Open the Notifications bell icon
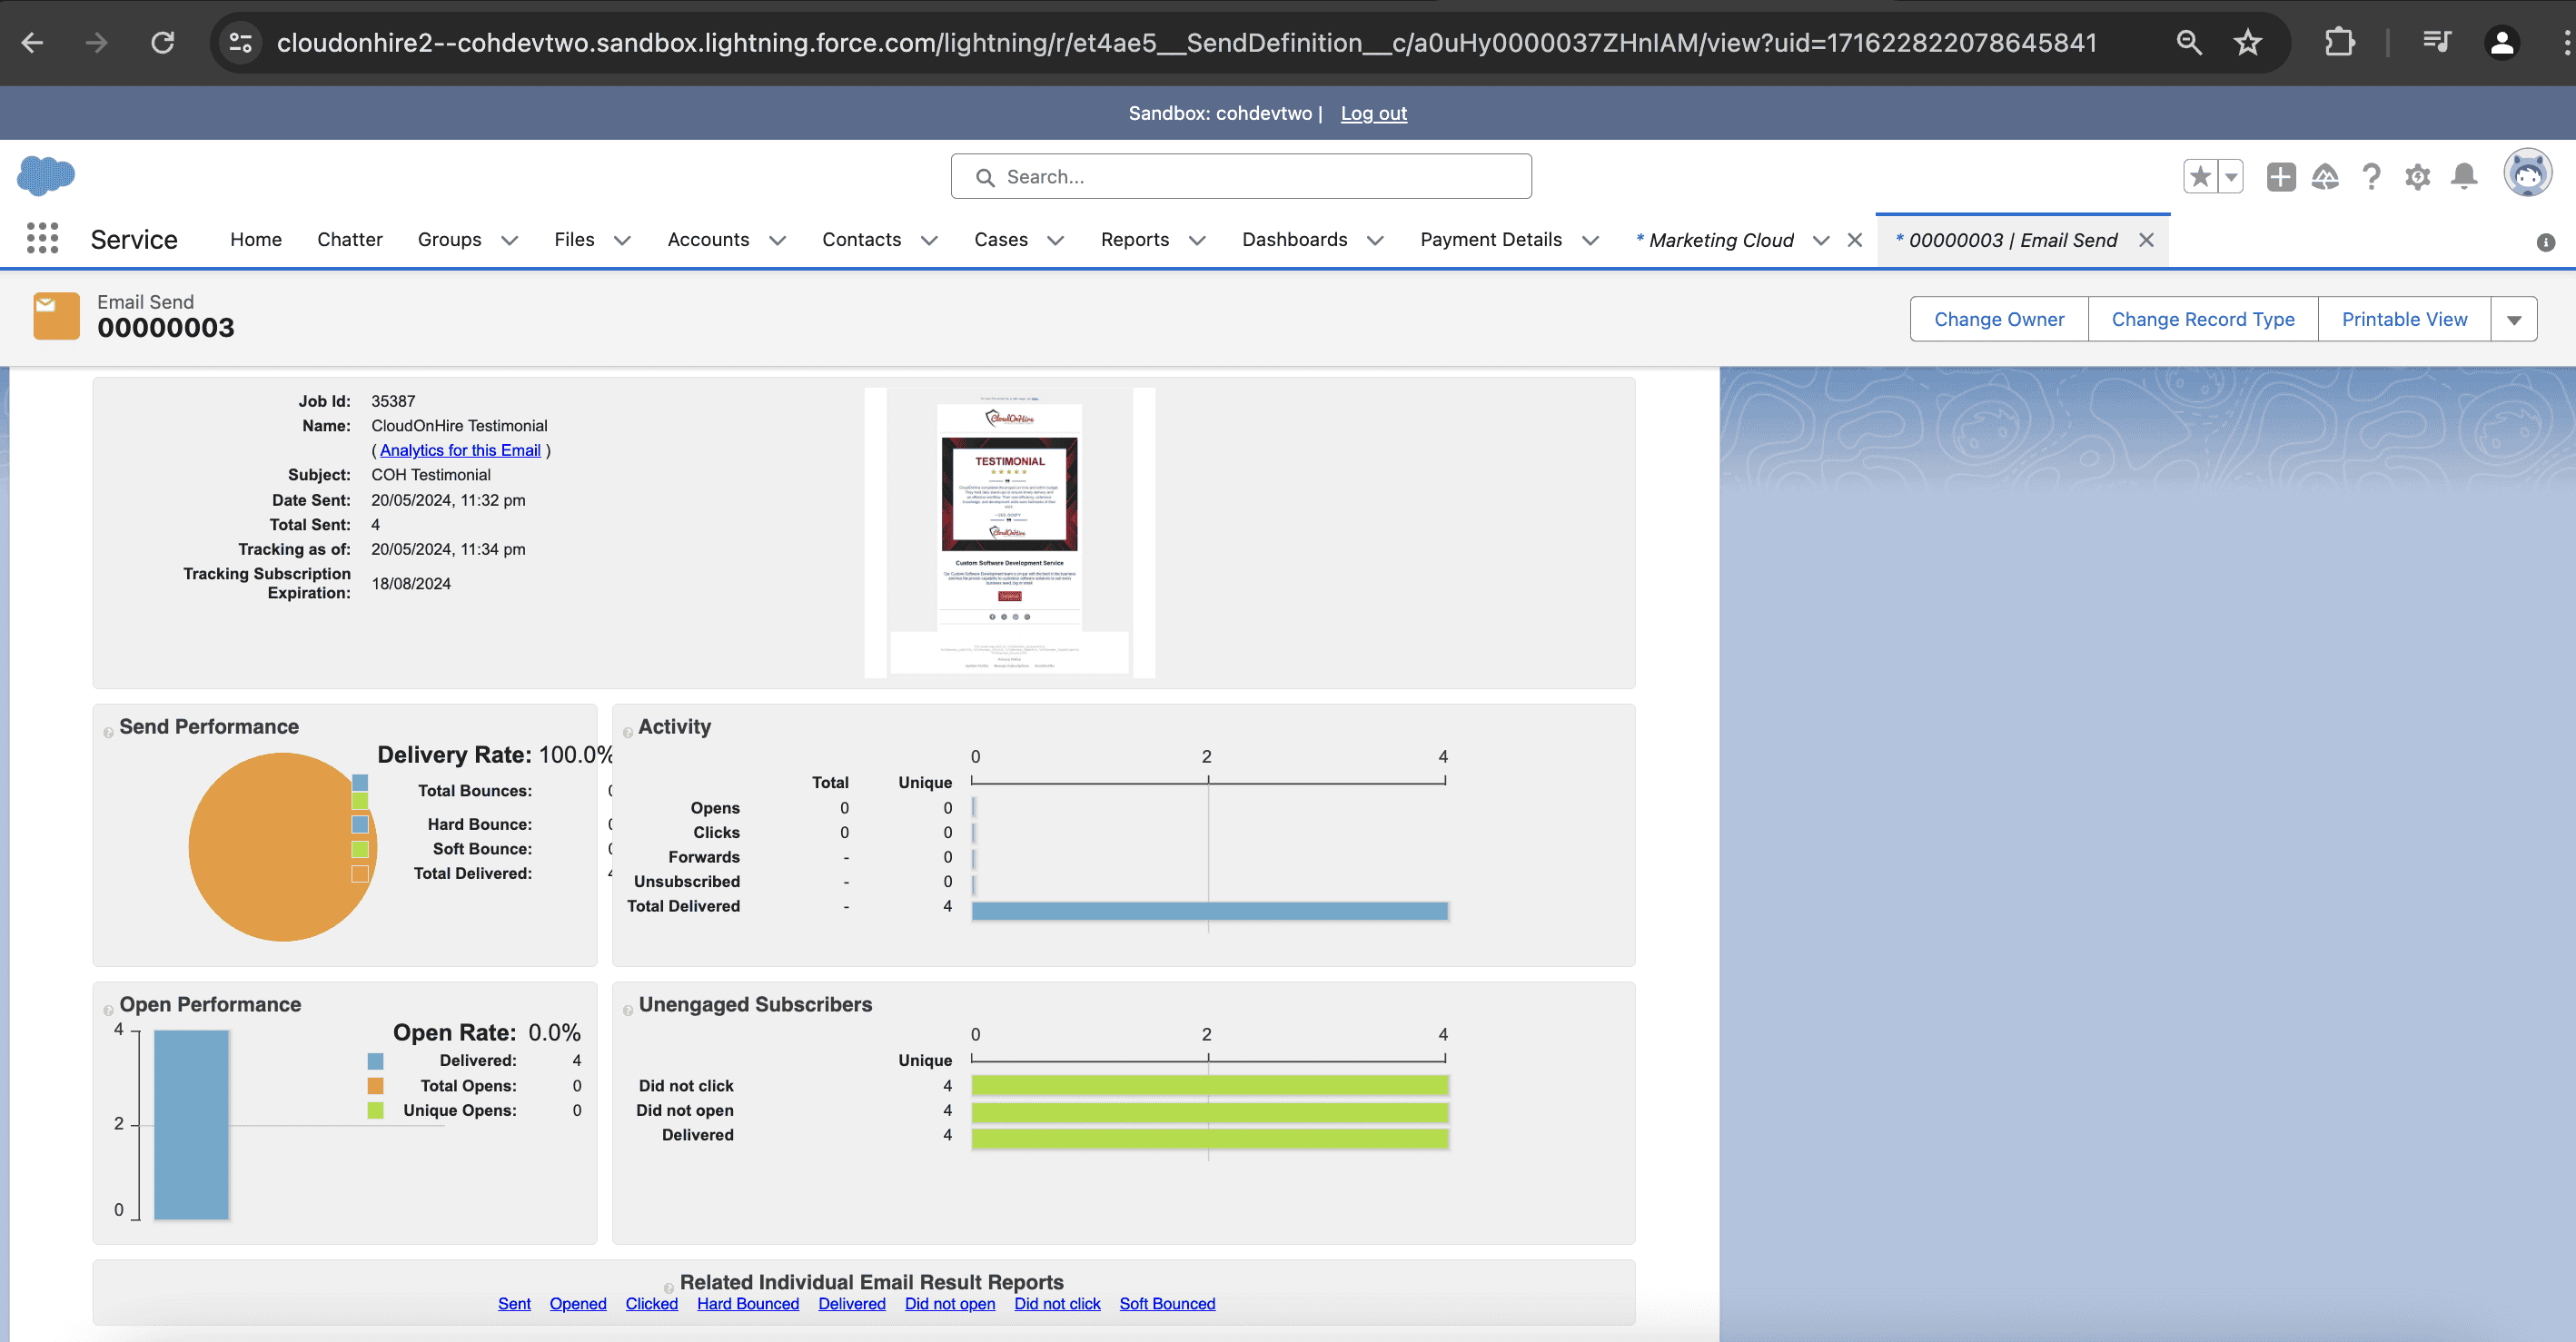The width and height of the screenshot is (2576, 1342). pyautogui.click(x=2464, y=177)
